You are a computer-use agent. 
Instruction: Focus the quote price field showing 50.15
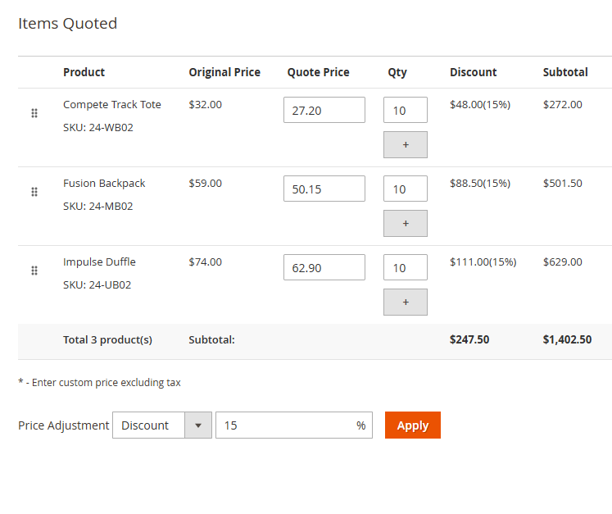click(324, 189)
